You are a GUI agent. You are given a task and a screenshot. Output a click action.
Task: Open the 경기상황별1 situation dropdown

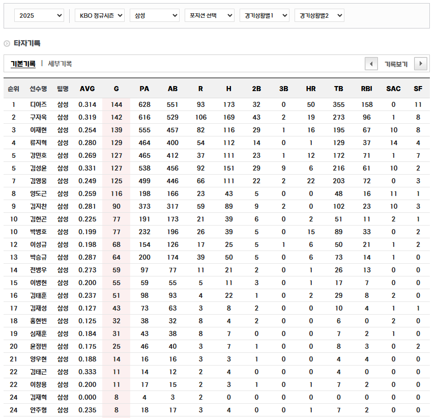coord(265,15)
